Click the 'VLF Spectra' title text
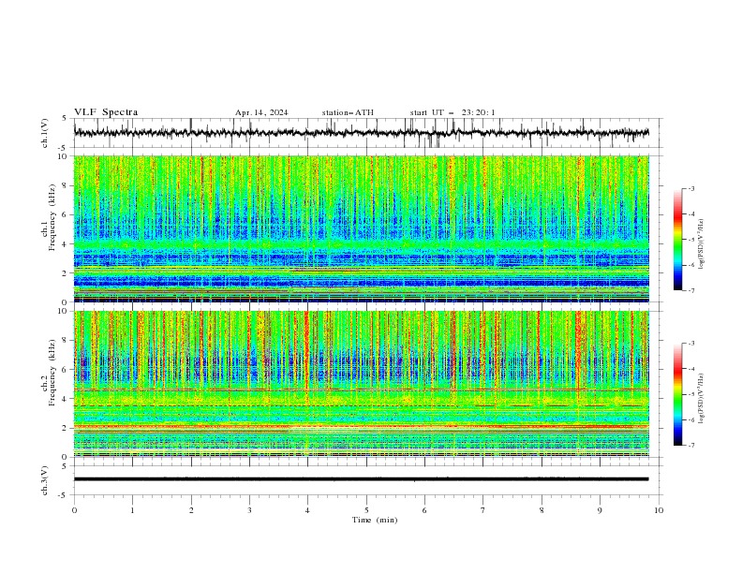This screenshot has height=573, width=742. click(106, 112)
